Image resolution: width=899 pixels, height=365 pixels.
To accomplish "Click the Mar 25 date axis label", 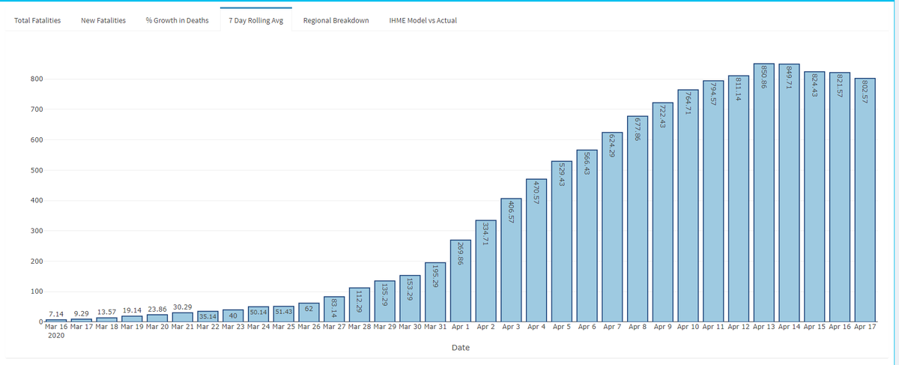I will click(x=284, y=328).
